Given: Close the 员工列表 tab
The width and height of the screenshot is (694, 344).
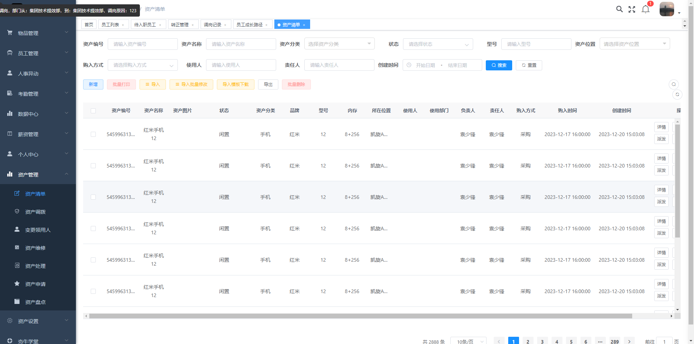Looking at the screenshot, I should (x=123, y=25).
